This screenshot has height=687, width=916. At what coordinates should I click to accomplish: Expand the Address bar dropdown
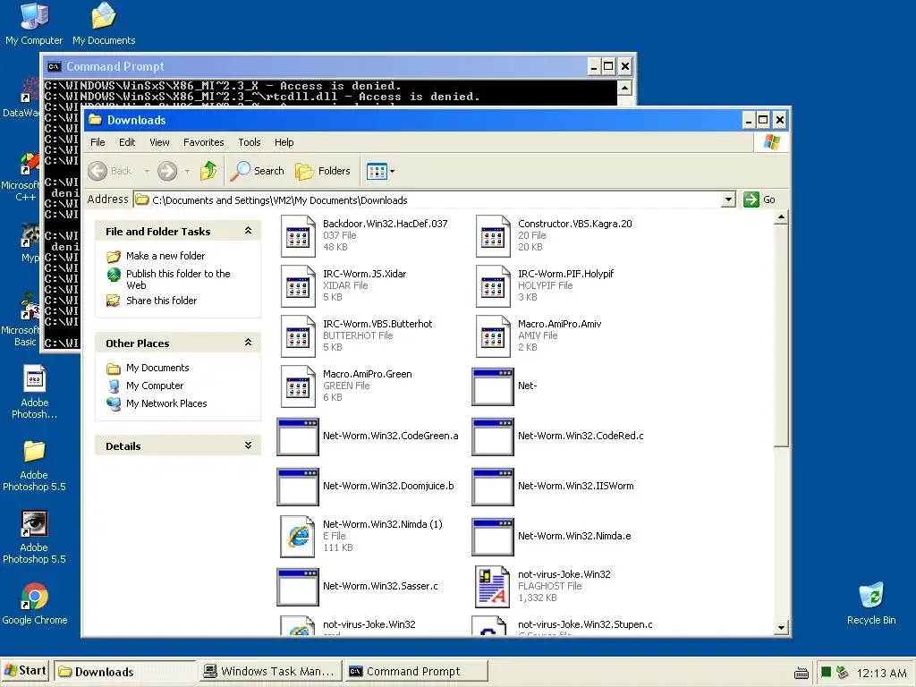click(728, 199)
